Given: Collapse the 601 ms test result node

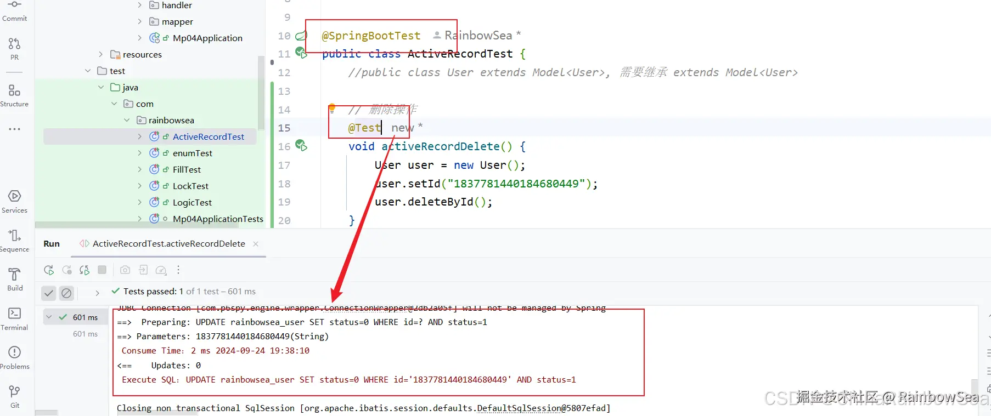Looking at the screenshot, I should (x=49, y=317).
